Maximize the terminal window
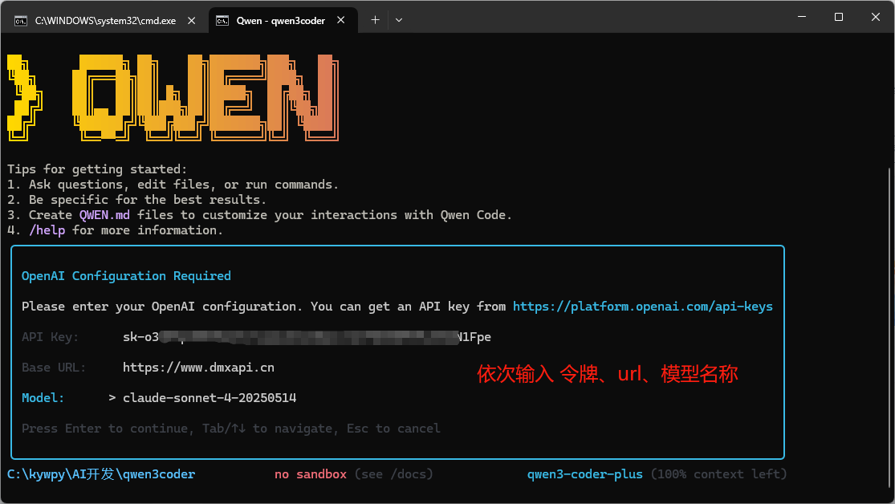 point(838,17)
